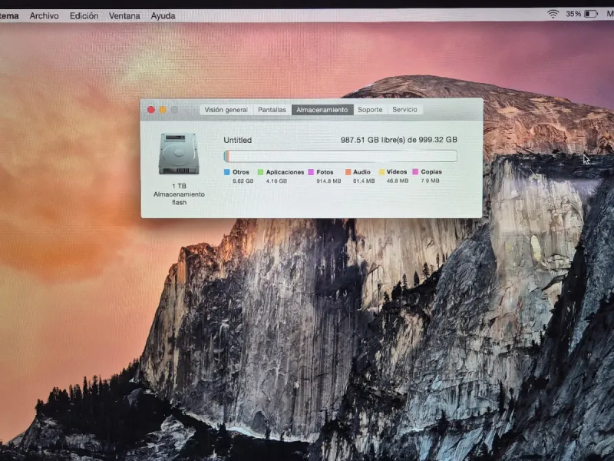The height and width of the screenshot is (461, 614).
Task: Click the green Aplicaciones color swatch
Action: point(260,172)
